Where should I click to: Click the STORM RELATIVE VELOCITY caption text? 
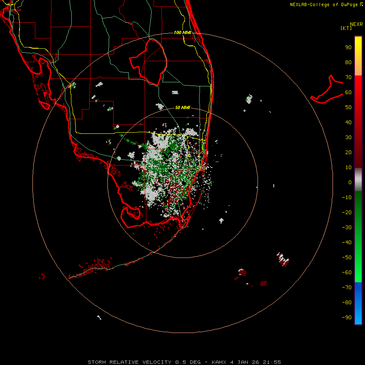pos(129,362)
